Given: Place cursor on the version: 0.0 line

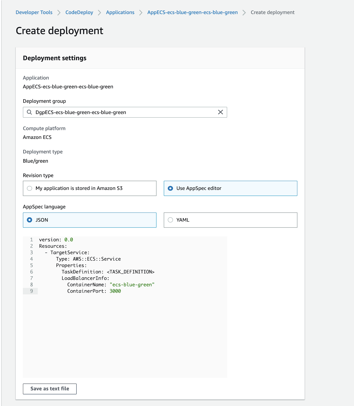Looking at the screenshot, I should pos(56,240).
